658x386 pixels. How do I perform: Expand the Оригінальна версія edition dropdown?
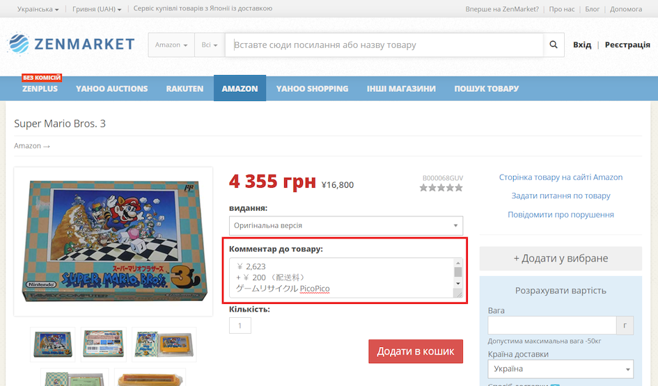[x=346, y=225]
